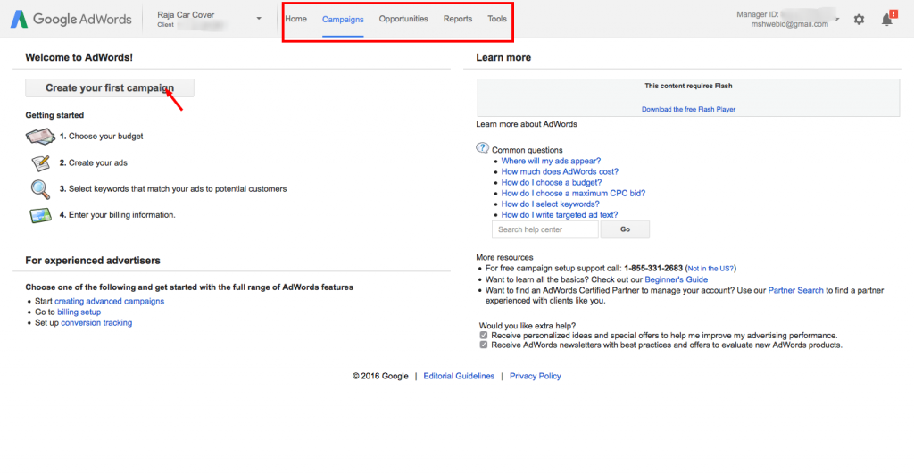Open the settings gear icon
914x474 pixels.
pos(859,19)
